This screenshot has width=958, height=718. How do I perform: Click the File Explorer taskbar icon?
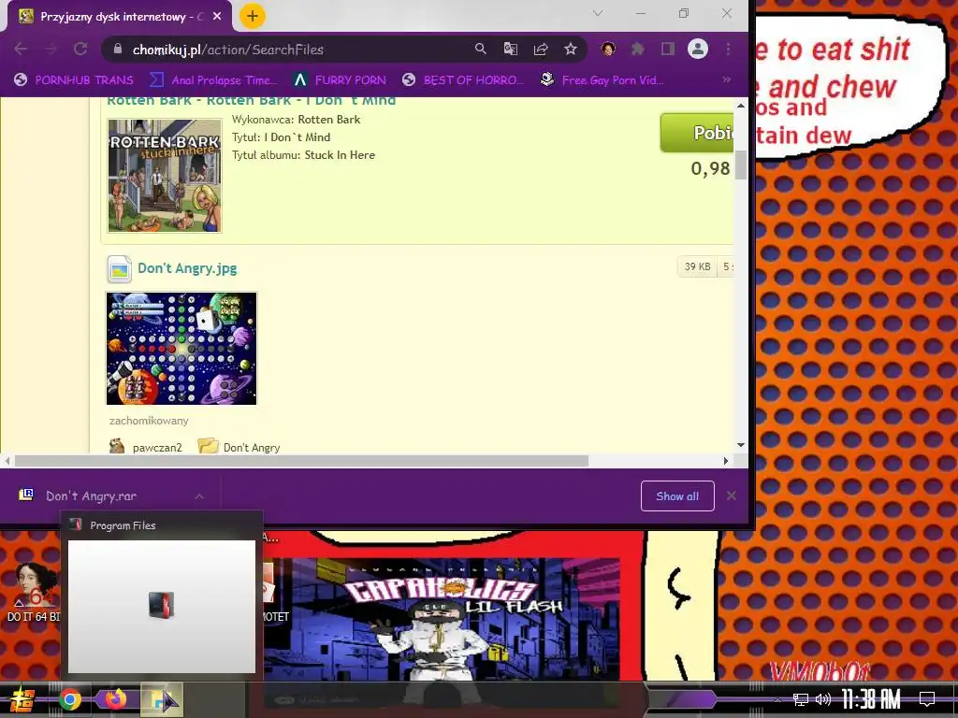(161, 699)
